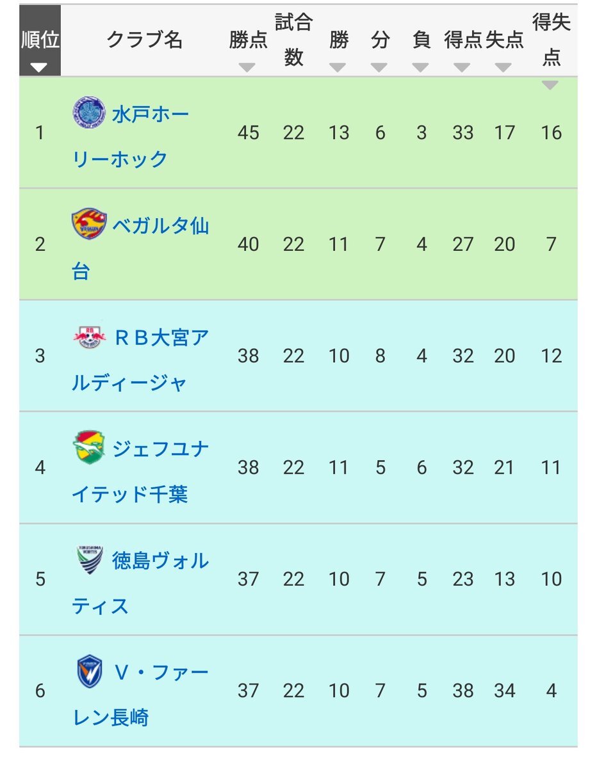The image size is (597, 768).
Task: Sort by 分 draws arrow
Action: 379,67
